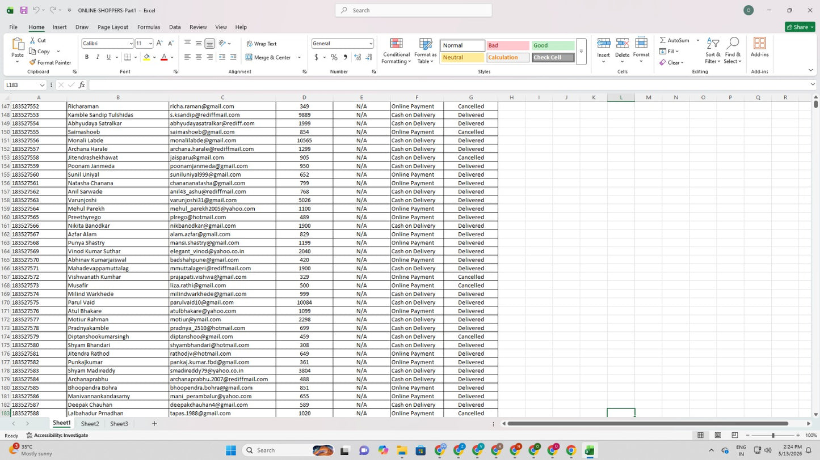The height and width of the screenshot is (460, 820).
Task: Apply the Good cell style
Action: [553, 45]
